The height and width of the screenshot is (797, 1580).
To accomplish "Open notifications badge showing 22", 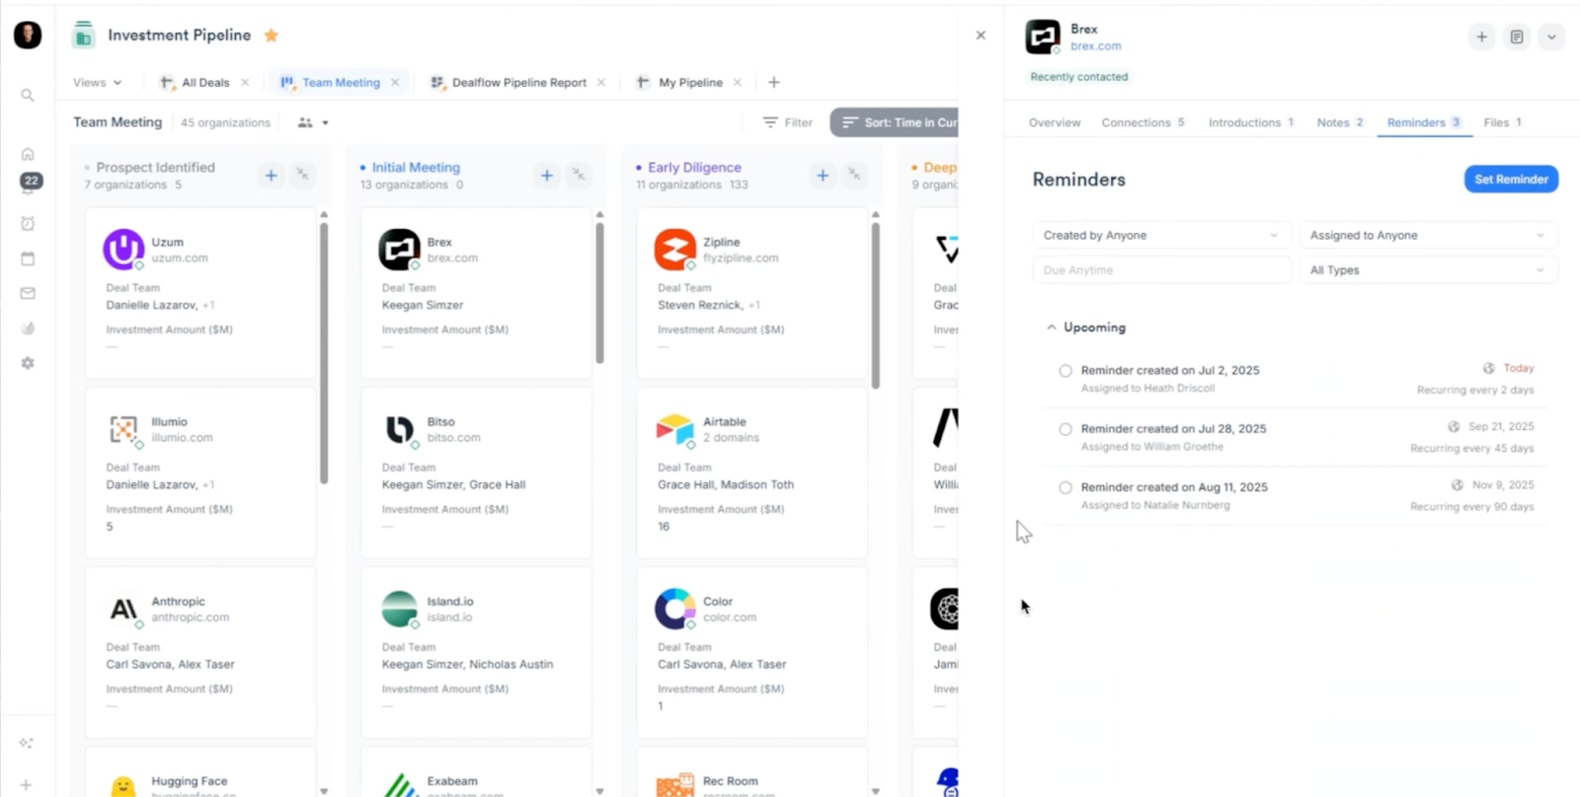I will pyautogui.click(x=32, y=181).
